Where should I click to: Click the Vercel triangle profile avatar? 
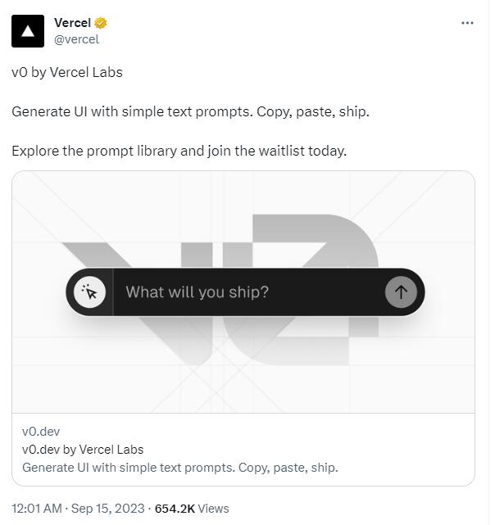pos(28,31)
